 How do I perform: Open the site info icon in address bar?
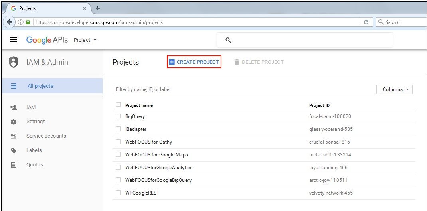(x=21, y=22)
